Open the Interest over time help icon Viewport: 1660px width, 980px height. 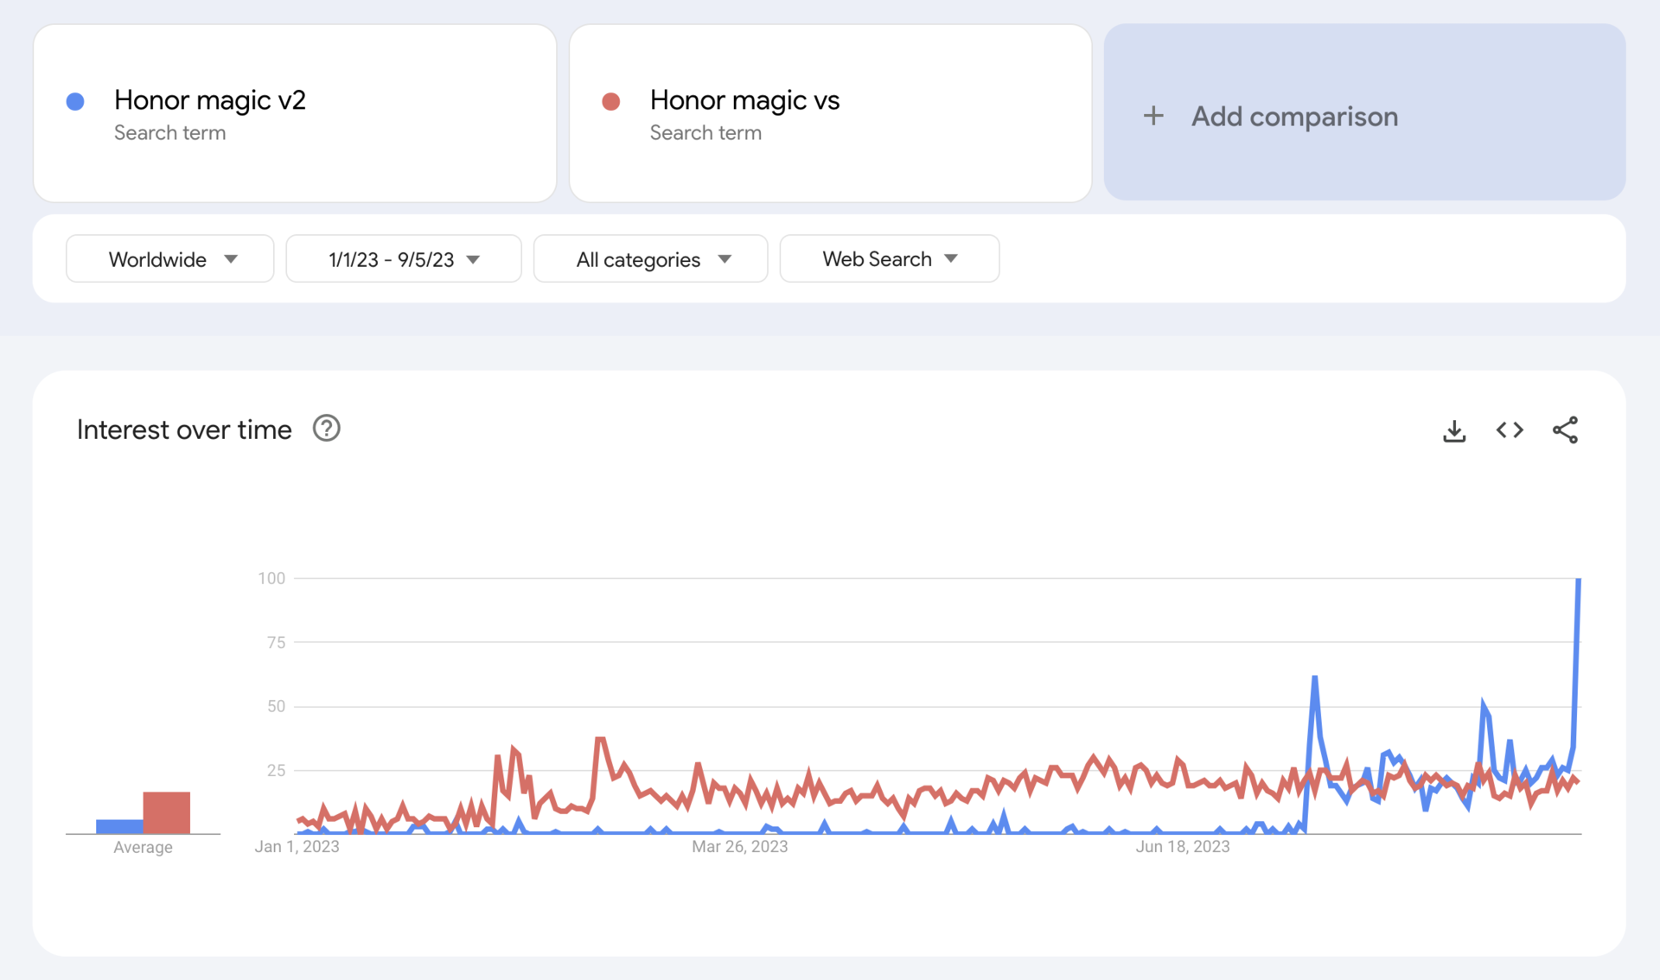tap(326, 429)
